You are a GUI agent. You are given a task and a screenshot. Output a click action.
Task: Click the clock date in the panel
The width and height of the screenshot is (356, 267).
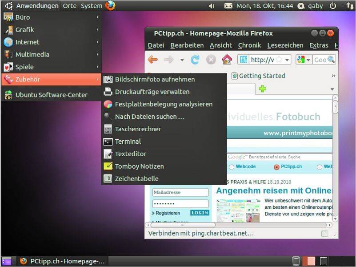pos(265,6)
